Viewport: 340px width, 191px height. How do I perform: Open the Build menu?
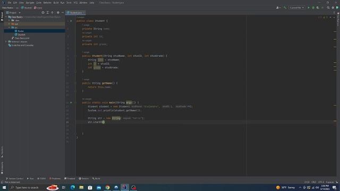56,3
